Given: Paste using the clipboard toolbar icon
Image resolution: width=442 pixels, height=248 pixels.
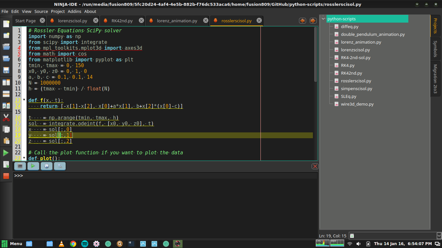Looking at the screenshot, I should 6,141.
